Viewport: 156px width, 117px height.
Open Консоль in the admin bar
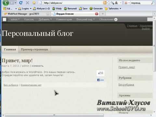point(29,19)
